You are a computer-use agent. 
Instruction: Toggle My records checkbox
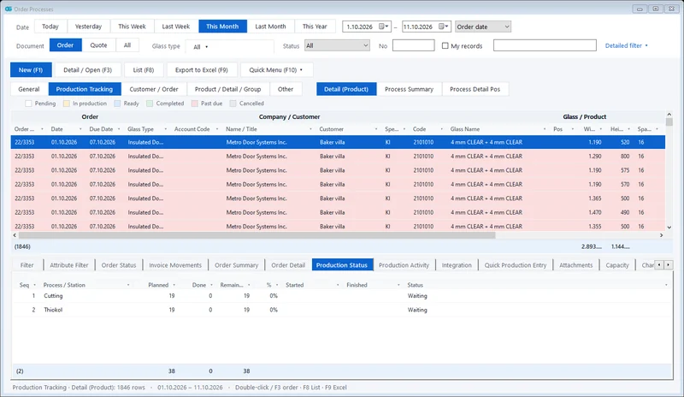[x=445, y=45]
